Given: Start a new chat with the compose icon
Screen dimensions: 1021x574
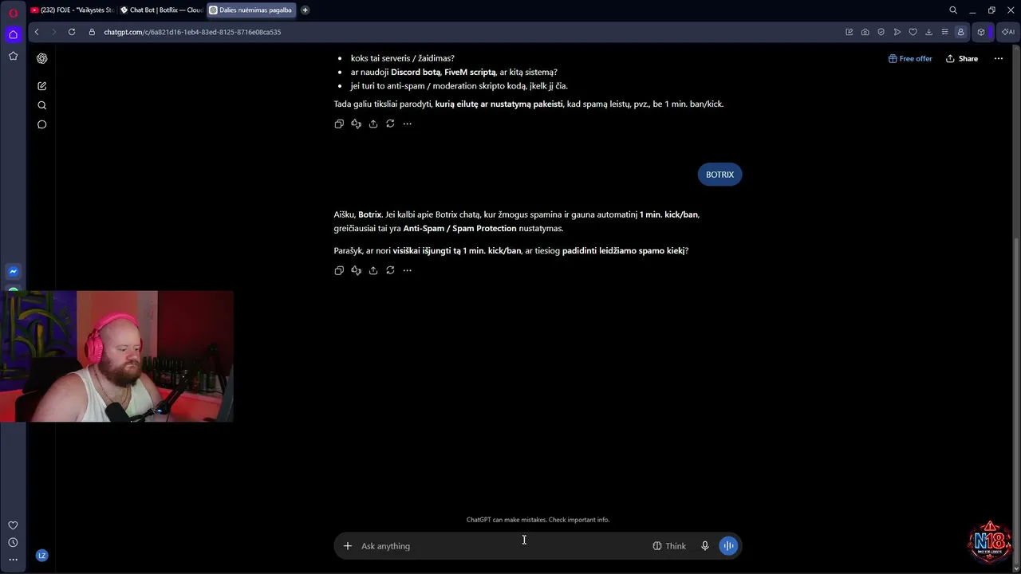Looking at the screenshot, I should coord(41,85).
